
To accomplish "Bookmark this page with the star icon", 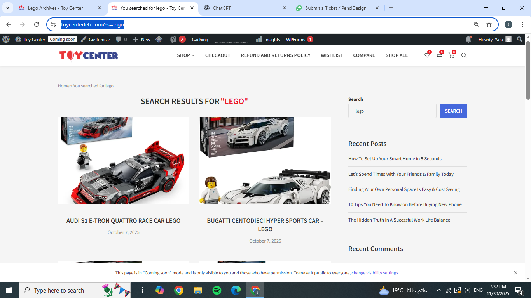I will [x=489, y=24].
